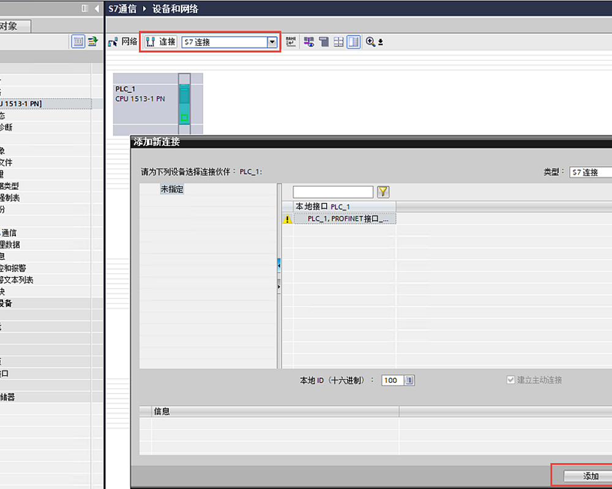
Task: Click the yellow warning icon beside PLC_1 interface
Action: pyautogui.click(x=288, y=219)
